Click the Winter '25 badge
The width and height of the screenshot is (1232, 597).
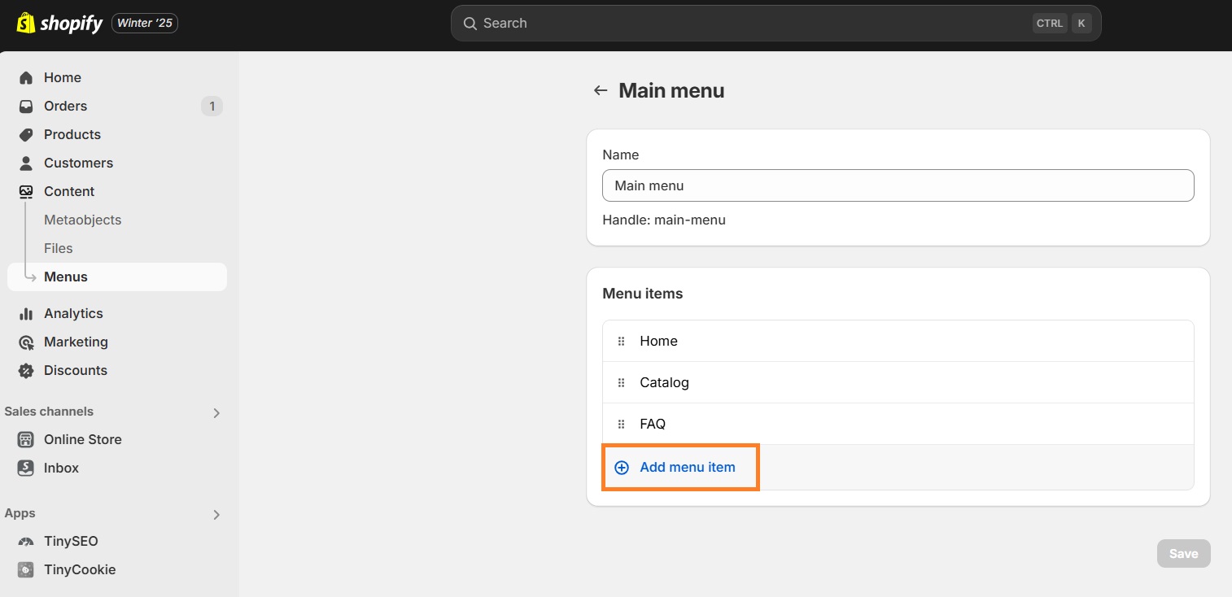point(144,23)
